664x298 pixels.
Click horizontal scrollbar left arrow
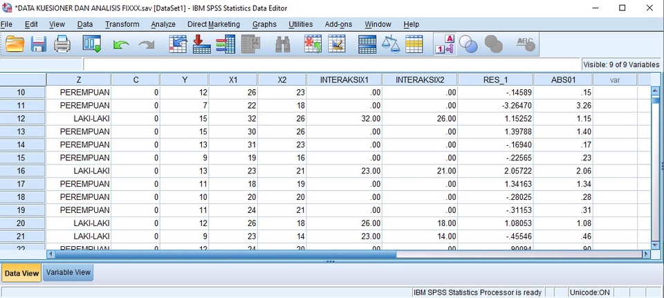point(50,254)
